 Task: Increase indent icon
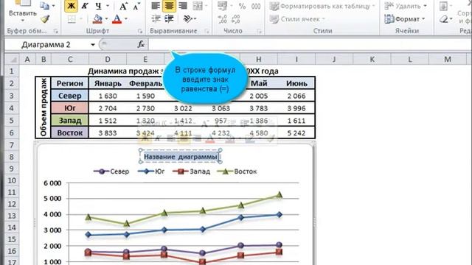pyautogui.click(x=169, y=19)
